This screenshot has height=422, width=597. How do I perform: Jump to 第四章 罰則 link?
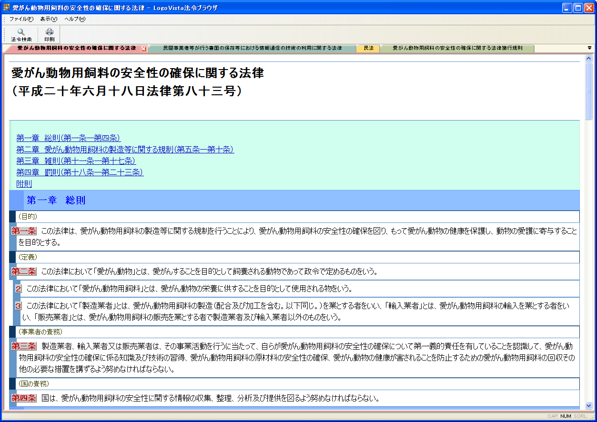pyautogui.click(x=80, y=172)
